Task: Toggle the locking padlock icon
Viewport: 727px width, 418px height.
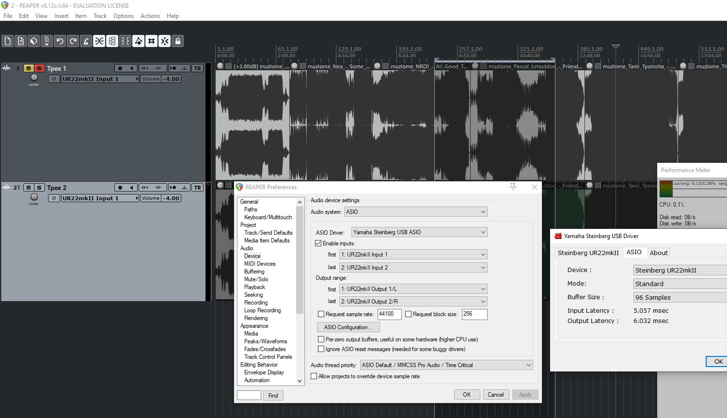Action: point(177,41)
